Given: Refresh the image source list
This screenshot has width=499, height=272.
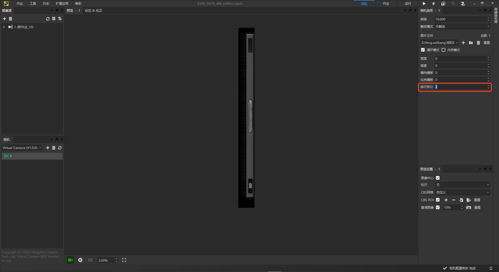Looking at the screenshot, I should coord(48,19).
